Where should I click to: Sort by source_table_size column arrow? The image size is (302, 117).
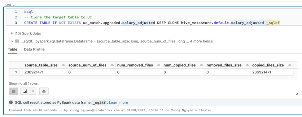click(63, 65)
